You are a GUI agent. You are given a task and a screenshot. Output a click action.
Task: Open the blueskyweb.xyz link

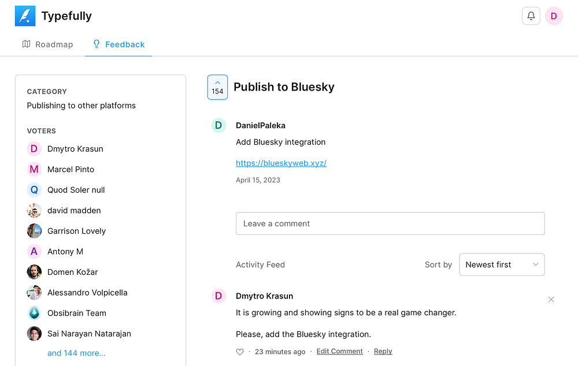pyautogui.click(x=281, y=163)
